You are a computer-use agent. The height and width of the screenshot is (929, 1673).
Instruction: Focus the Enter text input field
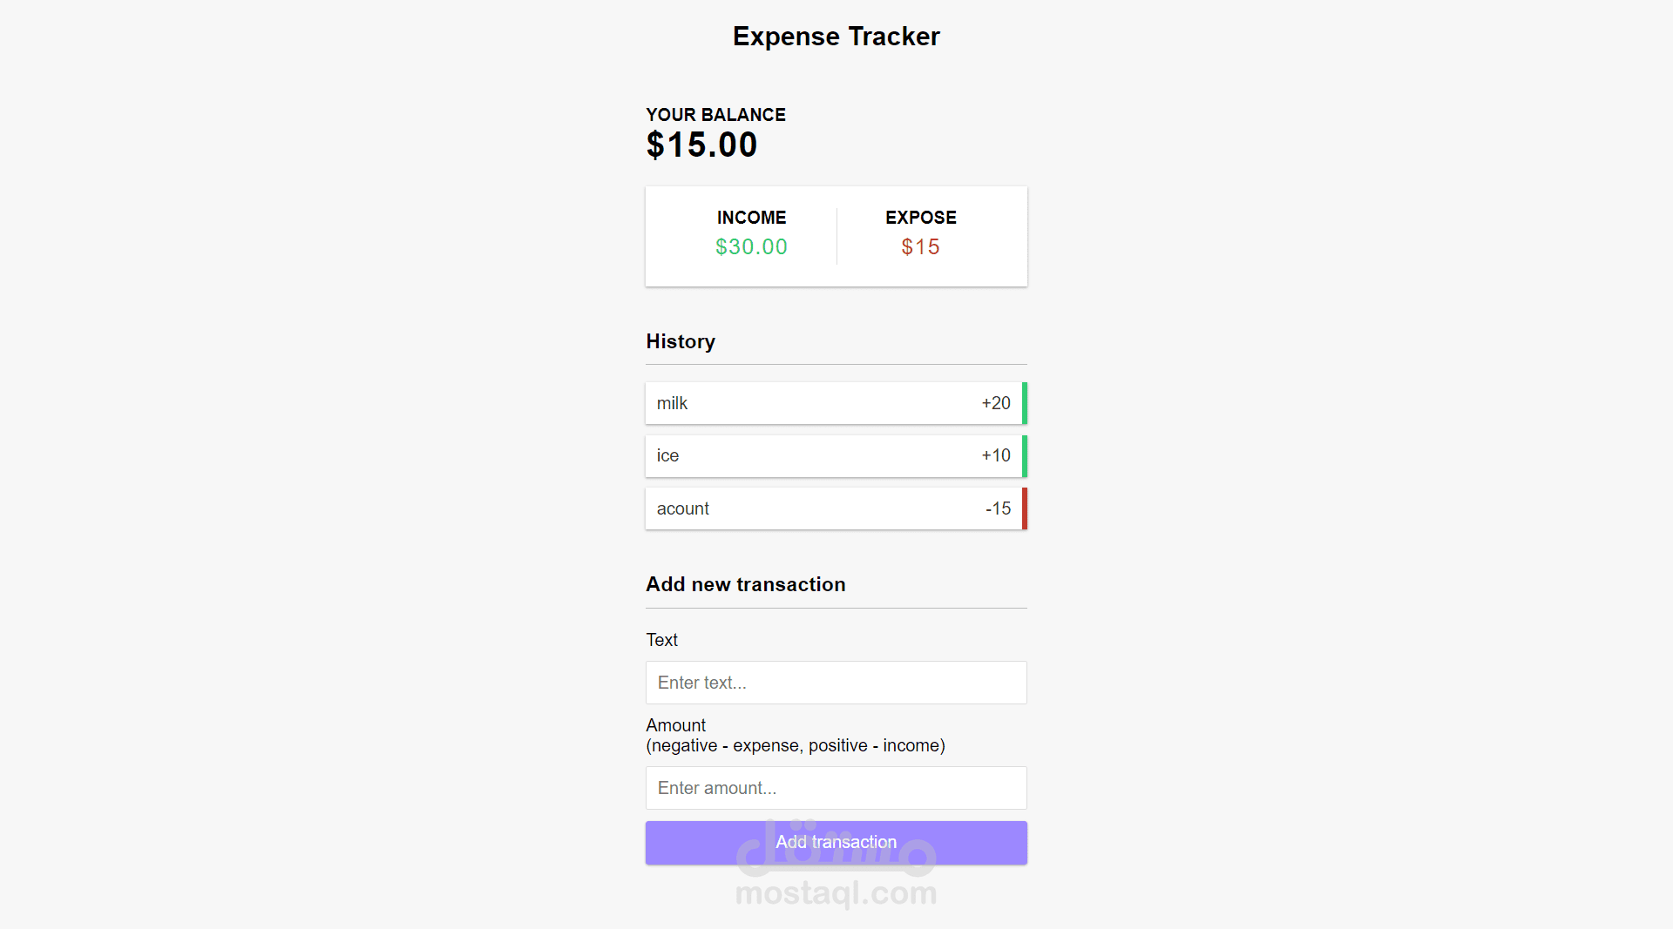pos(836,683)
